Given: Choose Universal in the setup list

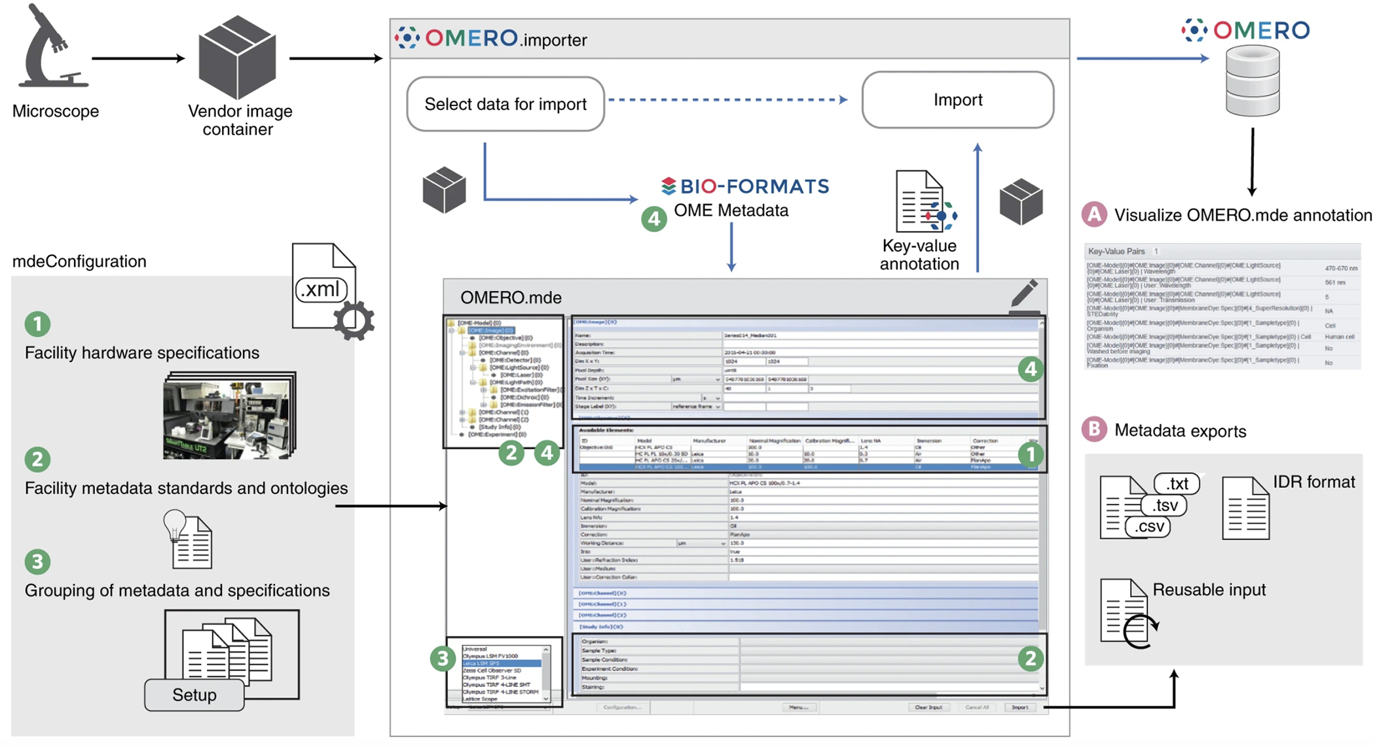Looking at the screenshot, I should pos(502,649).
